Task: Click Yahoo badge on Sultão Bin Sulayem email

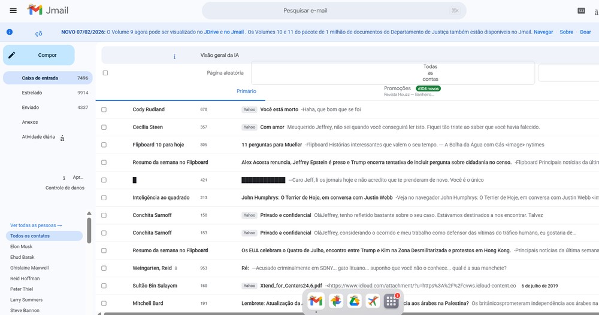Action: click(249, 286)
